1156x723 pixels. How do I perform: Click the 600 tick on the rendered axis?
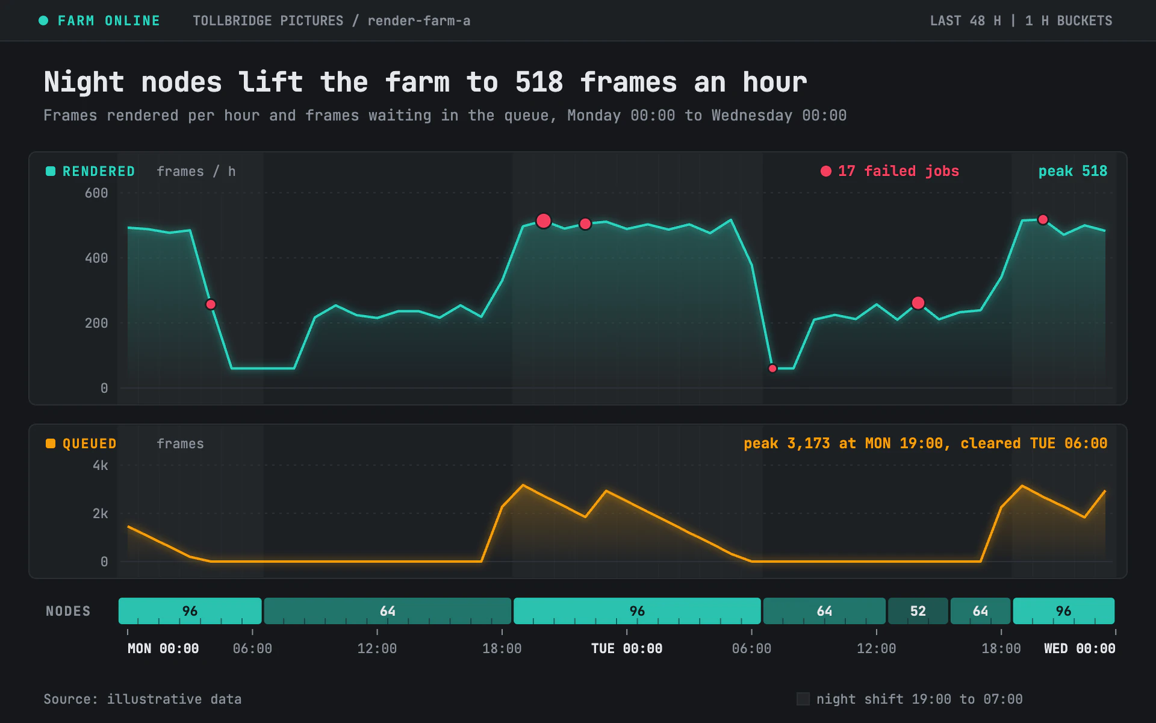pos(96,193)
